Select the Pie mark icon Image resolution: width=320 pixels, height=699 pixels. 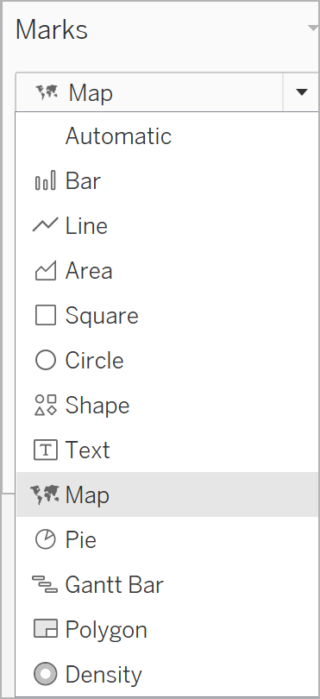[46, 540]
